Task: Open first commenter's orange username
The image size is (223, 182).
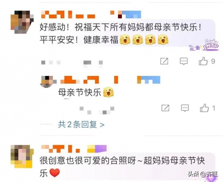Action: click(x=68, y=15)
